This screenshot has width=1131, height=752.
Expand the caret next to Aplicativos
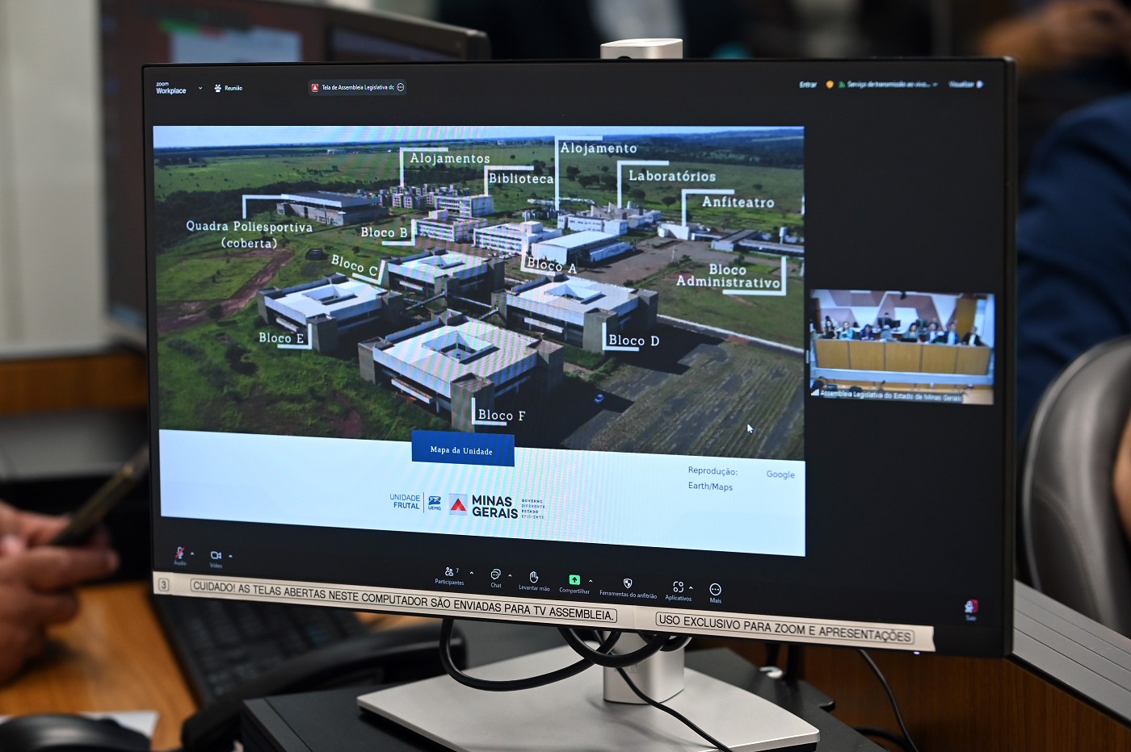pos(691,588)
